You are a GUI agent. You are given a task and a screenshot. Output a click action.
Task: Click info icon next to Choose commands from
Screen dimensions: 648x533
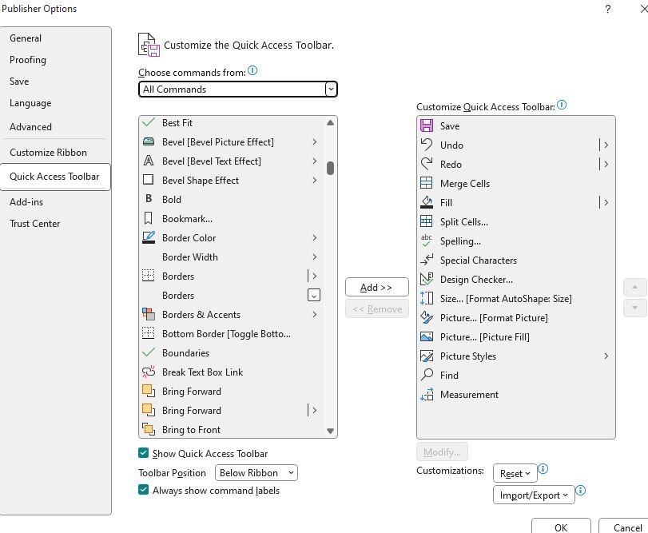coord(252,70)
